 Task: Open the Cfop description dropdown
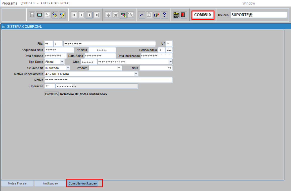(170, 62)
